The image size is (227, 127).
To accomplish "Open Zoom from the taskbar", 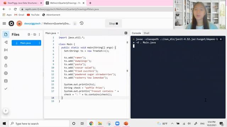I will pyautogui.click(x=117, y=123).
